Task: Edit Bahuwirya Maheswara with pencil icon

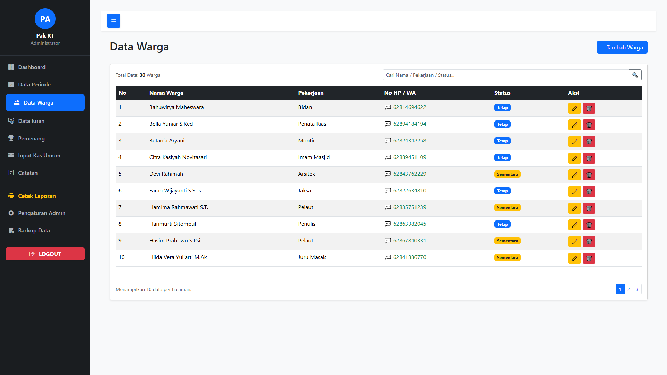Action: point(574,108)
